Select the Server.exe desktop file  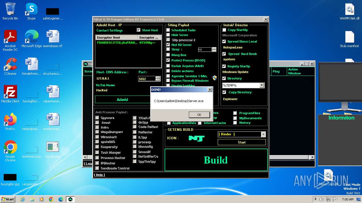[53, 149]
